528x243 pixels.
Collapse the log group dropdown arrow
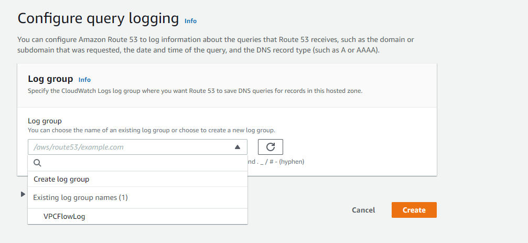point(238,147)
